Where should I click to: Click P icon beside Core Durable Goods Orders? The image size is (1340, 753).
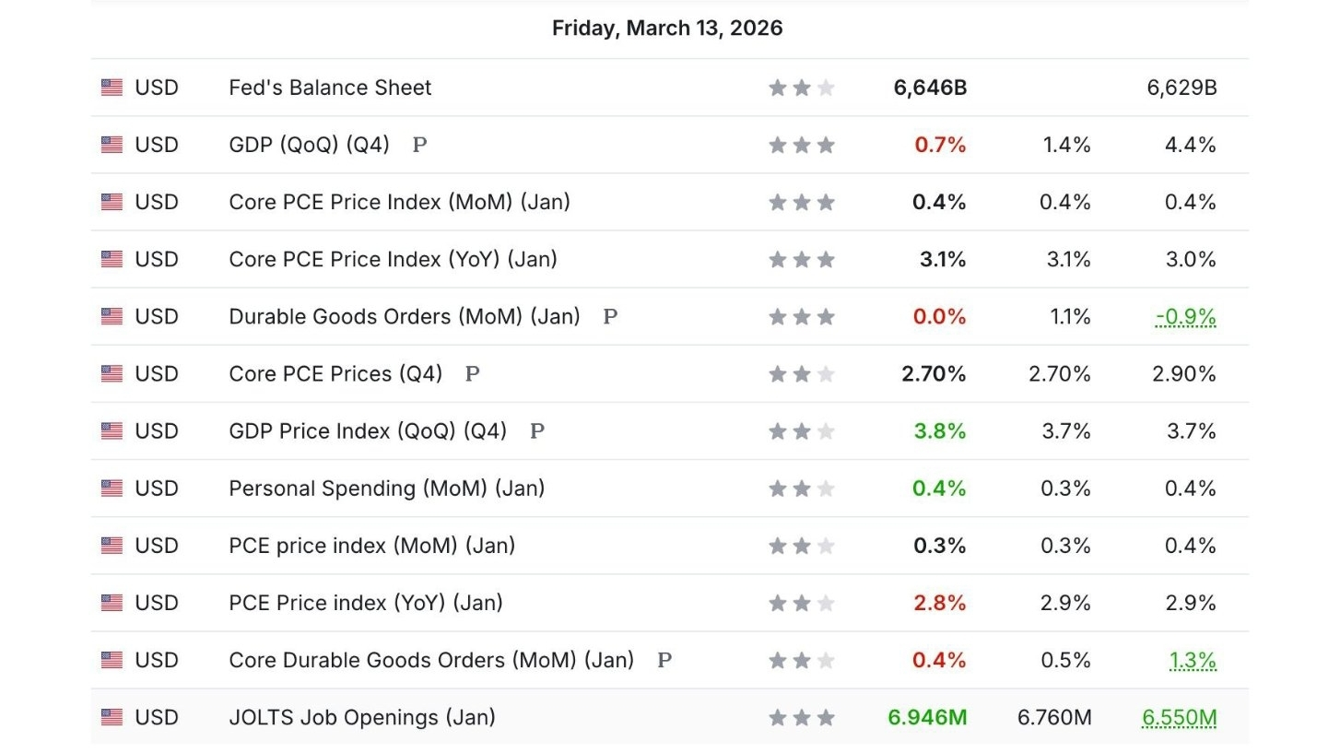click(x=664, y=660)
